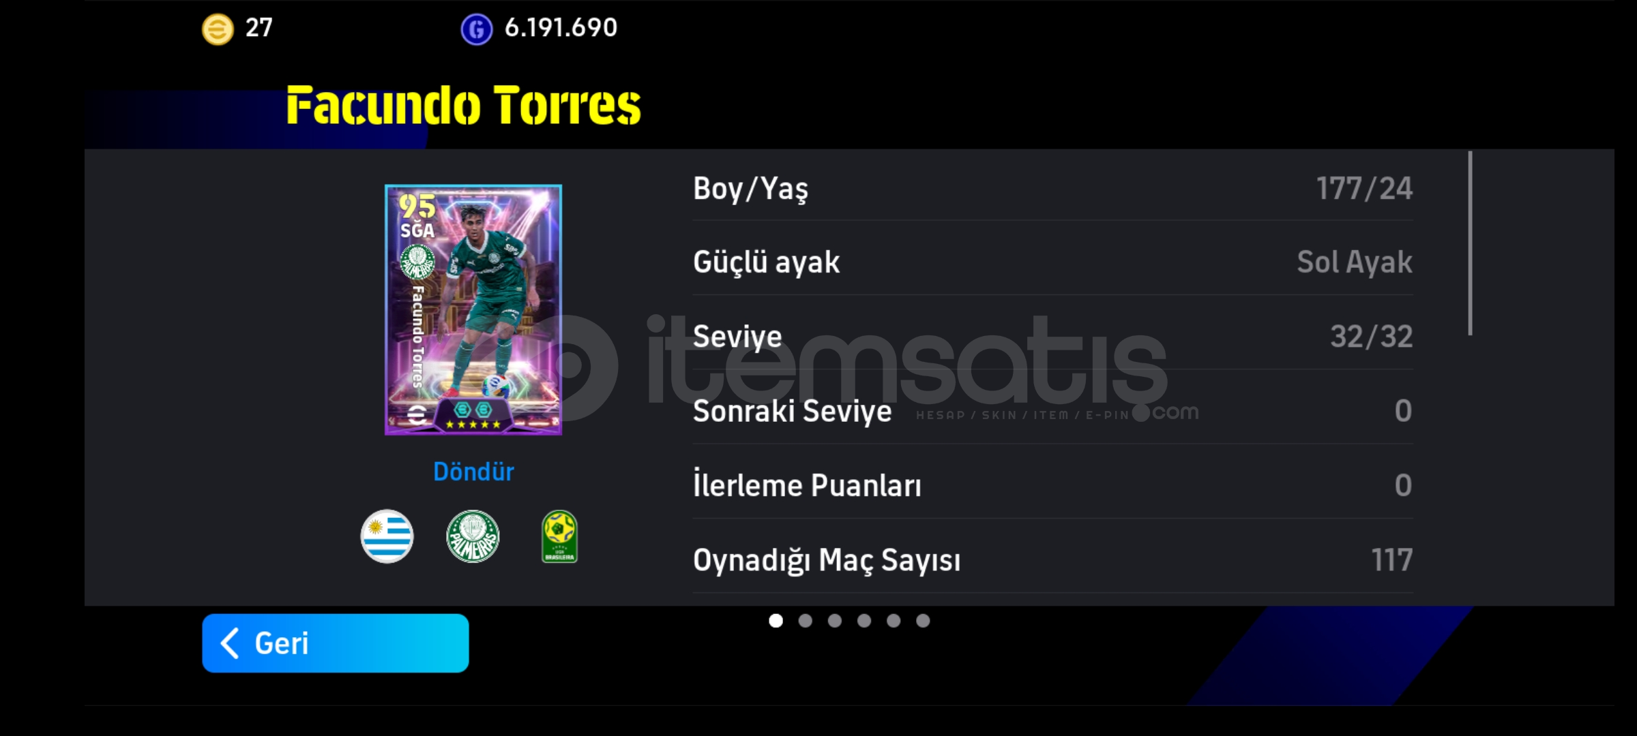
Task: Open the Palmeiras club badge below the card
Action: click(473, 536)
